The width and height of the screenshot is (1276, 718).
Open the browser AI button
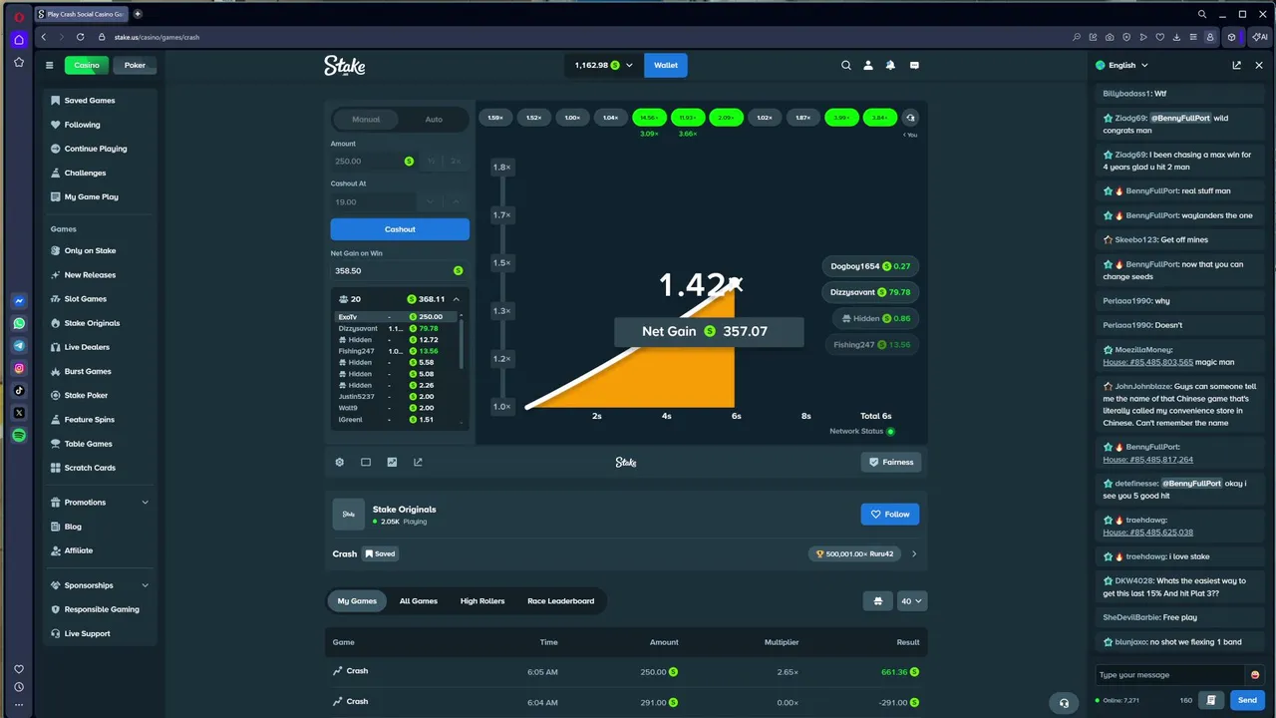[x=1259, y=37]
